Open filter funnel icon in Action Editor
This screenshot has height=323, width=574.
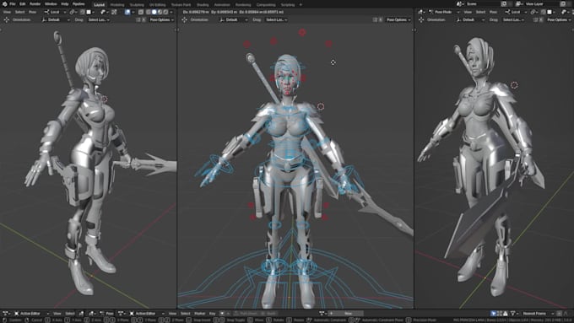pos(513,314)
